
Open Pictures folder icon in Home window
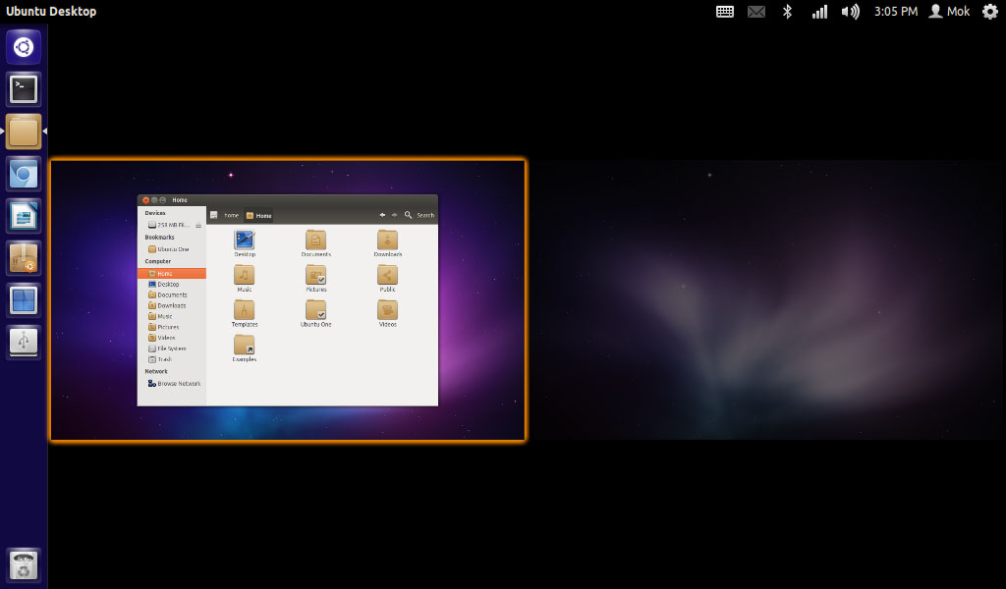tap(315, 278)
